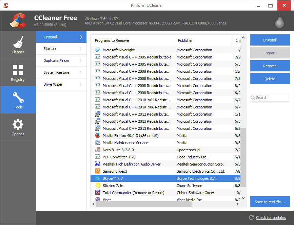294x225 pixels.
Task: Select the Uninstall tab in the Tools list
Action: tap(61, 37)
